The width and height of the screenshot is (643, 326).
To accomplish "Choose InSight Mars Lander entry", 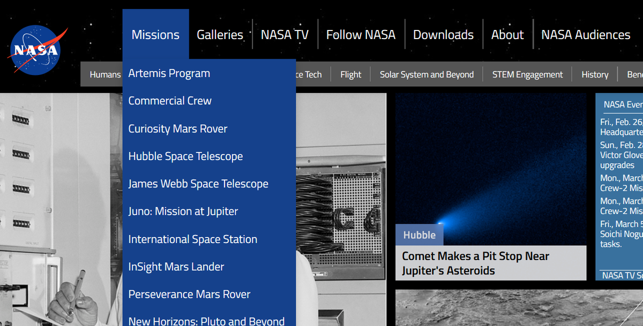I will click(176, 267).
